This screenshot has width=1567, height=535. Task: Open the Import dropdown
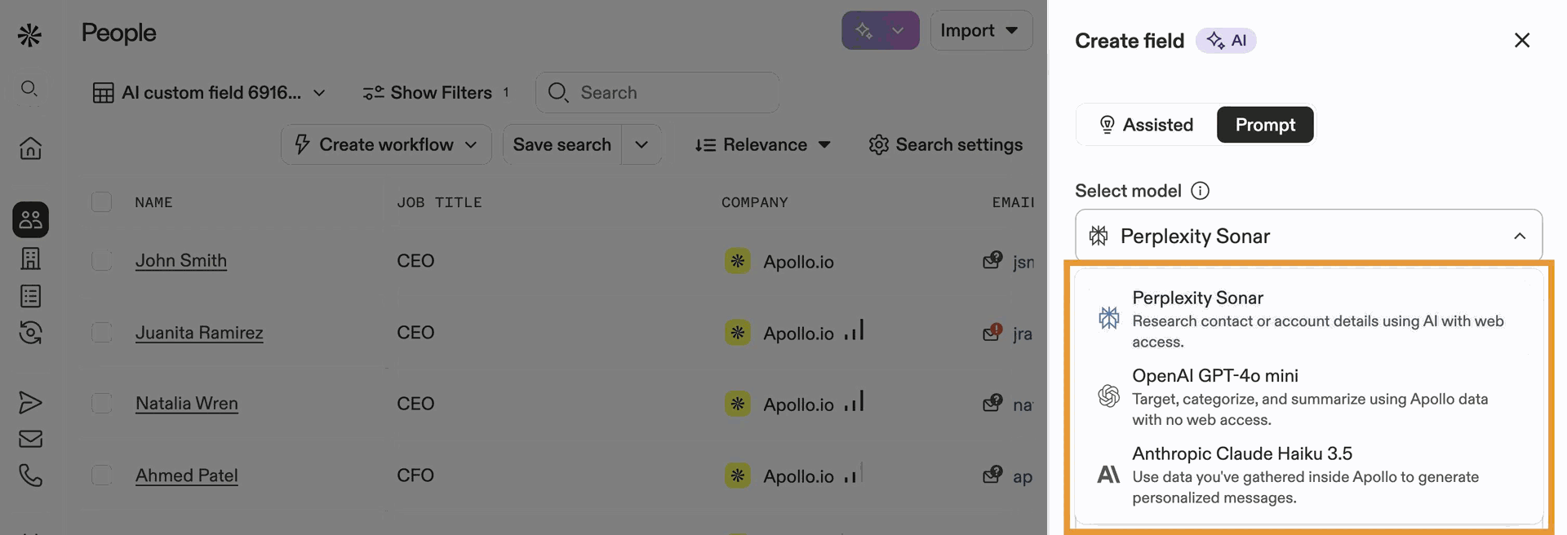point(980,30)
